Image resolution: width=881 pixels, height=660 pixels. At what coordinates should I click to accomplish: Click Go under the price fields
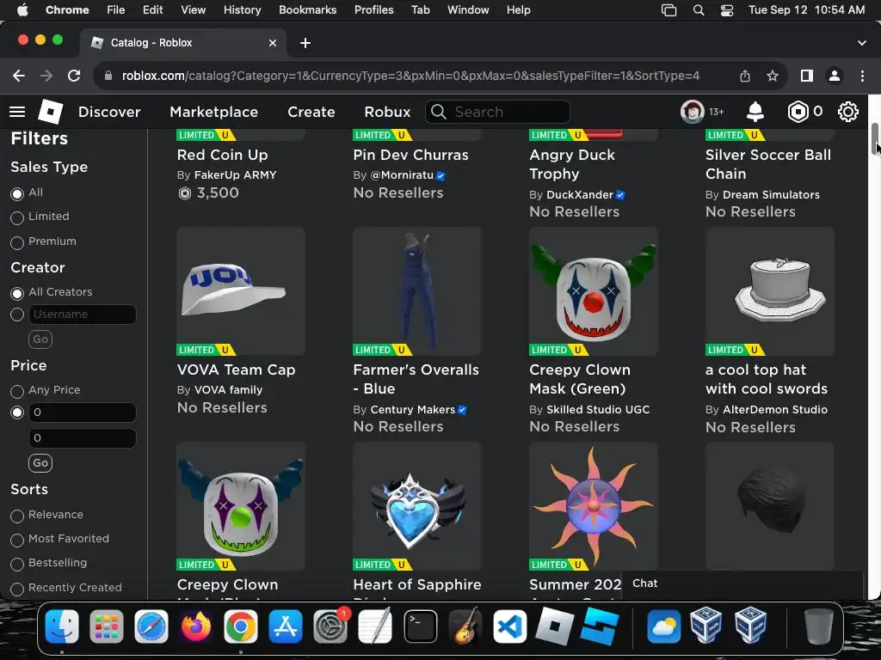40,463
